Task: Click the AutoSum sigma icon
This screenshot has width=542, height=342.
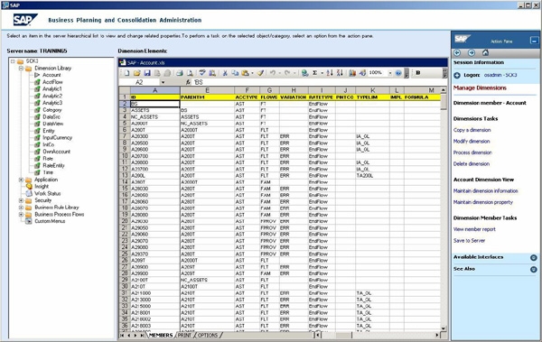Action: tap(314, 73)
